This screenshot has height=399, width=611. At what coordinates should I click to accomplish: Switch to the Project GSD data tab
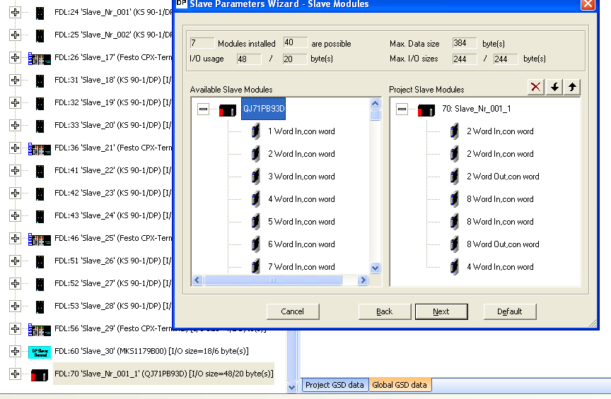335,385
